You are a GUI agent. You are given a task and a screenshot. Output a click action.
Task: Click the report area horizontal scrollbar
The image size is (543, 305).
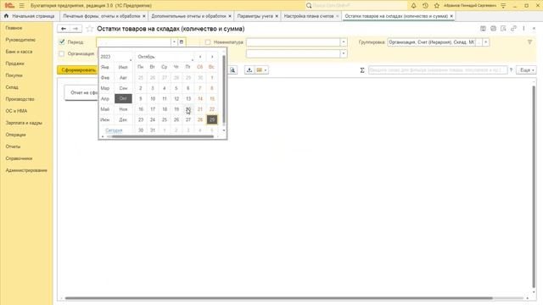(x=279, y=298)
